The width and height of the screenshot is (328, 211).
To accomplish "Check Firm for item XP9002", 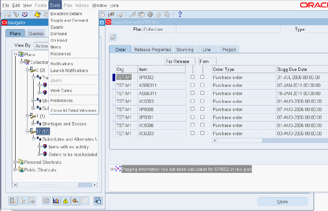I will tap(202, 77).
